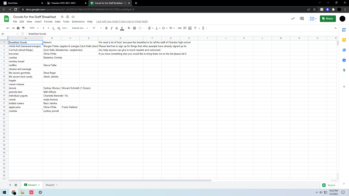Open Google Calendar side panel
Screen dimensions: 349x196
coord(344,30)
